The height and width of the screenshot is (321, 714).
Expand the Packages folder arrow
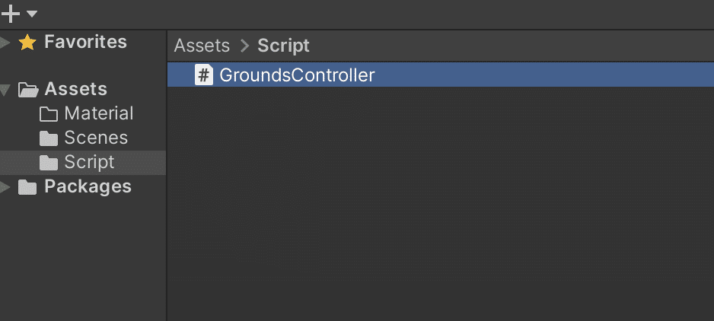tap(5, 187)
